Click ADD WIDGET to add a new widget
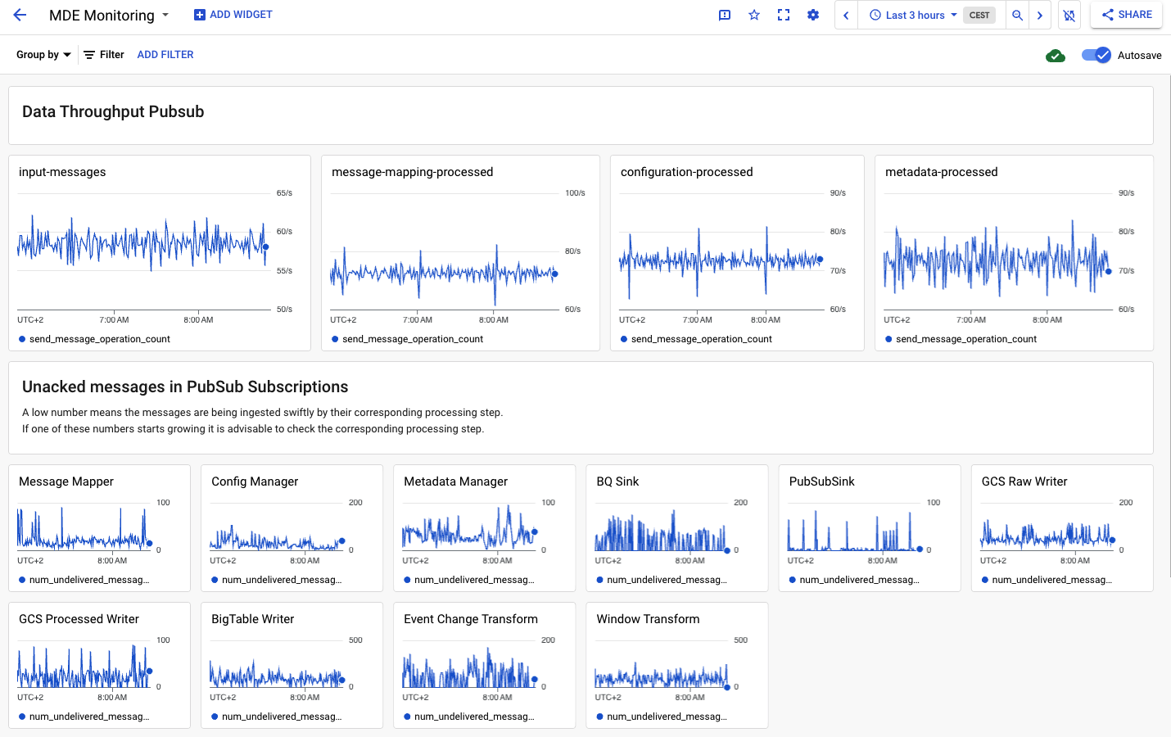Viewport: 1171px width, 737px height. 233,14
